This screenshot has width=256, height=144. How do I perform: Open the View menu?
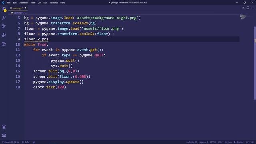tap(33, 3)
